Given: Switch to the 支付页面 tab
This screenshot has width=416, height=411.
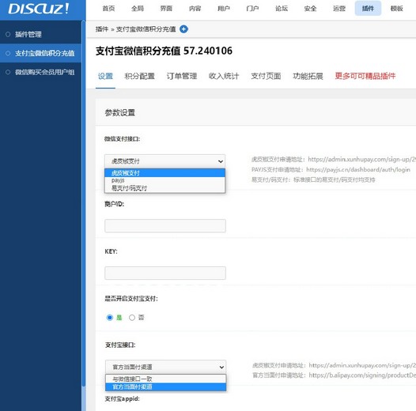Looking at the screenshot, I should [x=266, y=77].
